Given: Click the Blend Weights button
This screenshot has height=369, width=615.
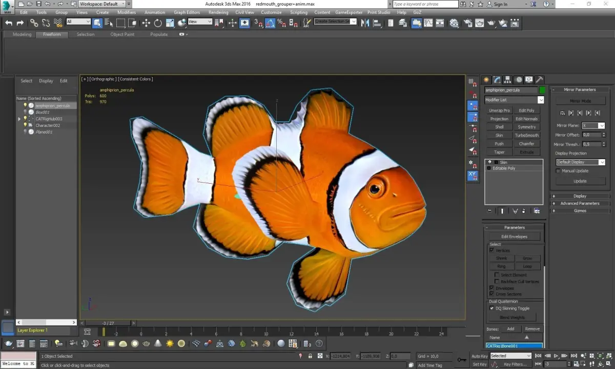Looking at the screenshot, I should coord(512,317).
